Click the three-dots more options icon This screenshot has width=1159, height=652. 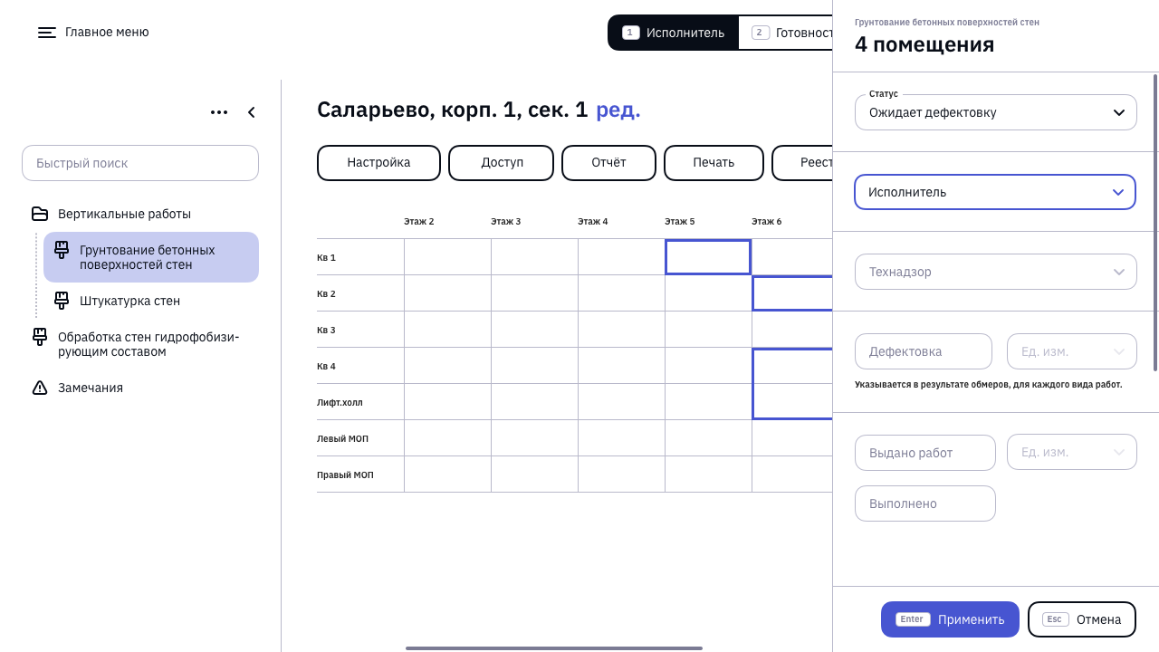tap(219, 112)
